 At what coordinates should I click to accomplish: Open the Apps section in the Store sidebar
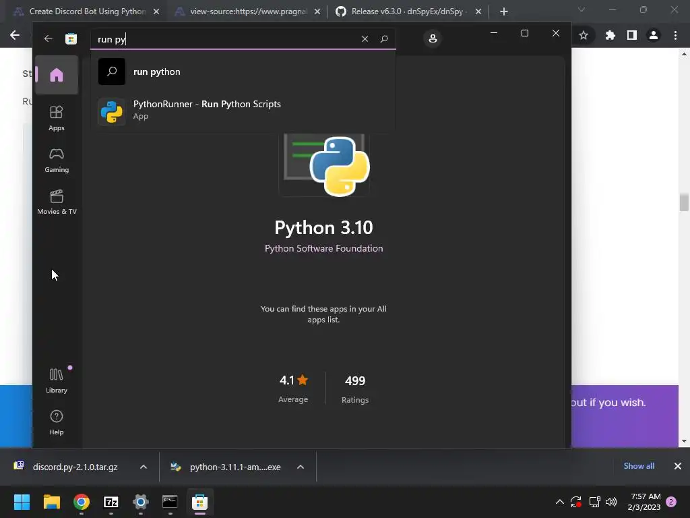pos(57,118)
